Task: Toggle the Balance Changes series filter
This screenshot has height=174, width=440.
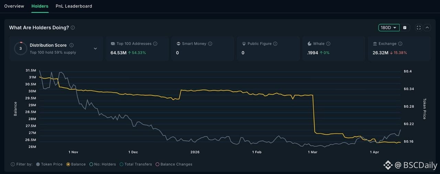Action: [174, 164]
